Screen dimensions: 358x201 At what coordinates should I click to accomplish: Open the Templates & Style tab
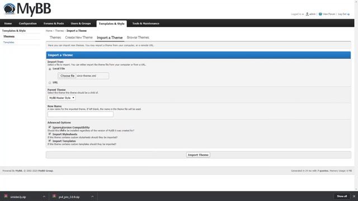(111, 23)
